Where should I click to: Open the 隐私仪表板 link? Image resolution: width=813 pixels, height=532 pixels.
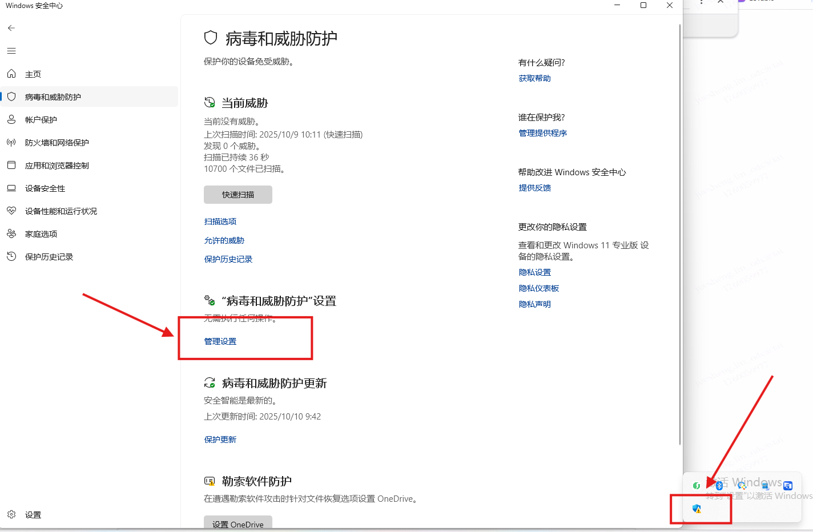click(x=539, y=288)
